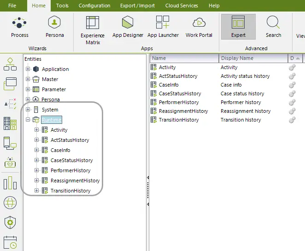This screenshot has height=251, width=305.
Task: Open the Search tool
Action: tap(273, 27)
